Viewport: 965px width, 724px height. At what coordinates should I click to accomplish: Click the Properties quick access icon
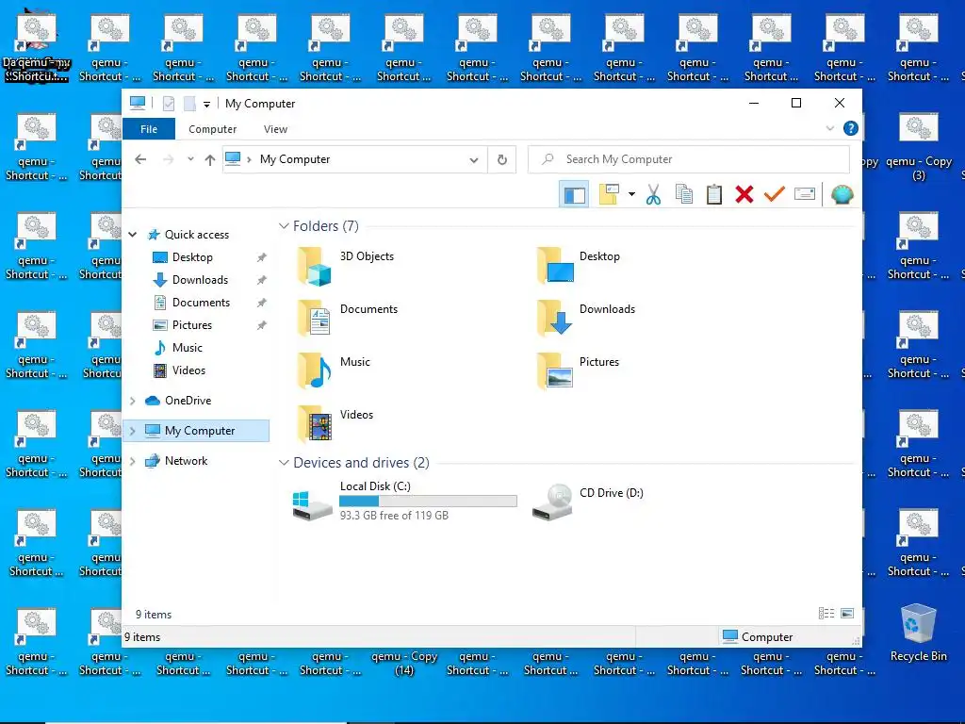pyautogui.click(x=169, y=104)
